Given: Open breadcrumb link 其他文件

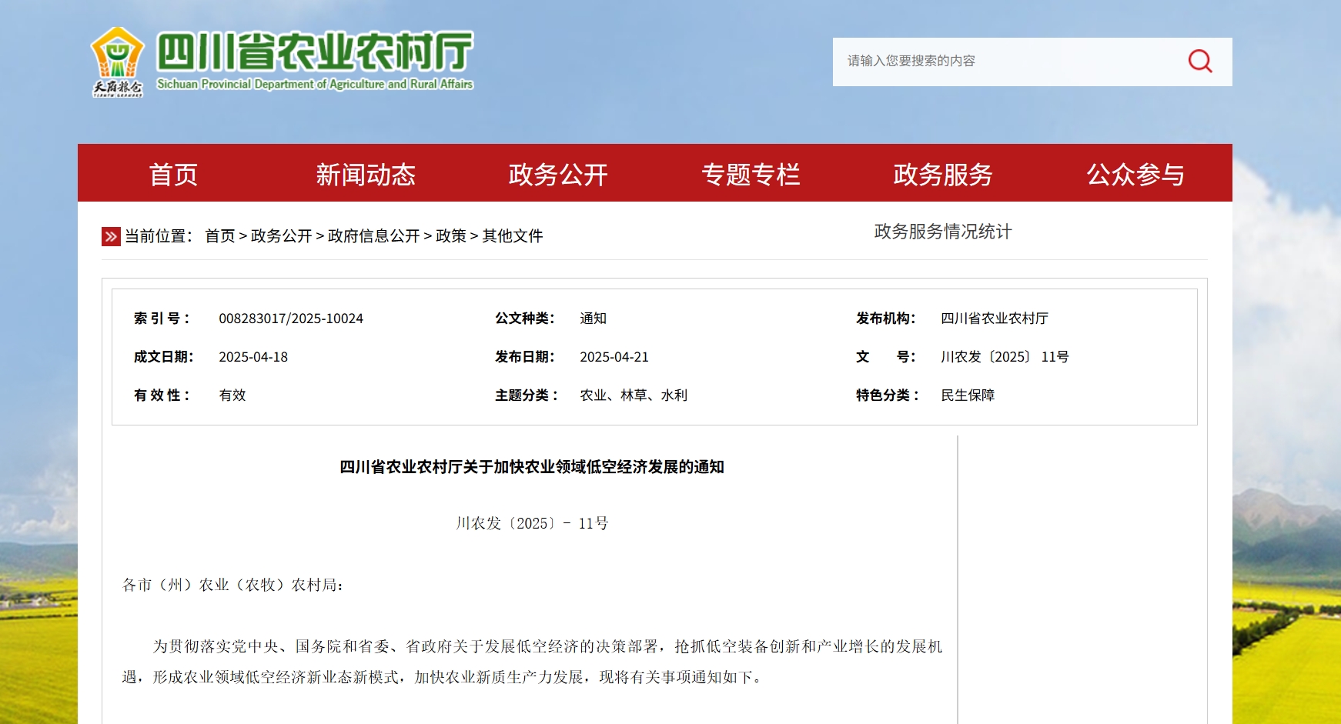Looking at the screenshot, I should tap(512, 236).
